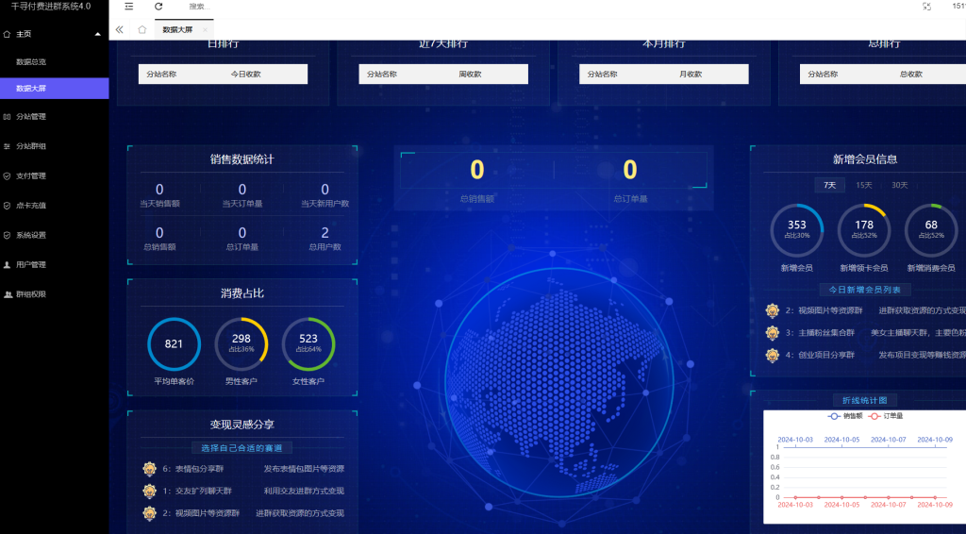This screenshot has height=534, width=966.
Task: Select the 30天 range tab
Action: click(899, 185)
